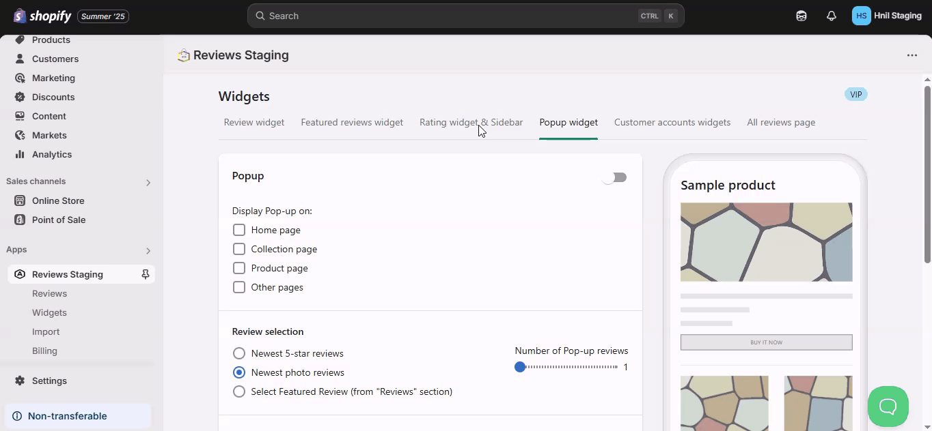Viewport: 932px width, 431px height.
Task: Open the Sidekick assistant icon
Action: tap(801, 16)
